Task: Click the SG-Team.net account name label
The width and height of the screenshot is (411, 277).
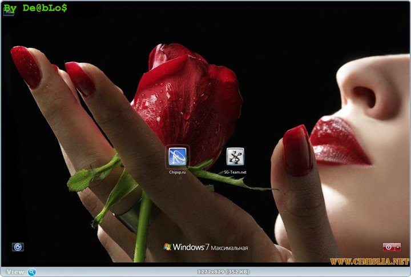Action: click(235, 171)
